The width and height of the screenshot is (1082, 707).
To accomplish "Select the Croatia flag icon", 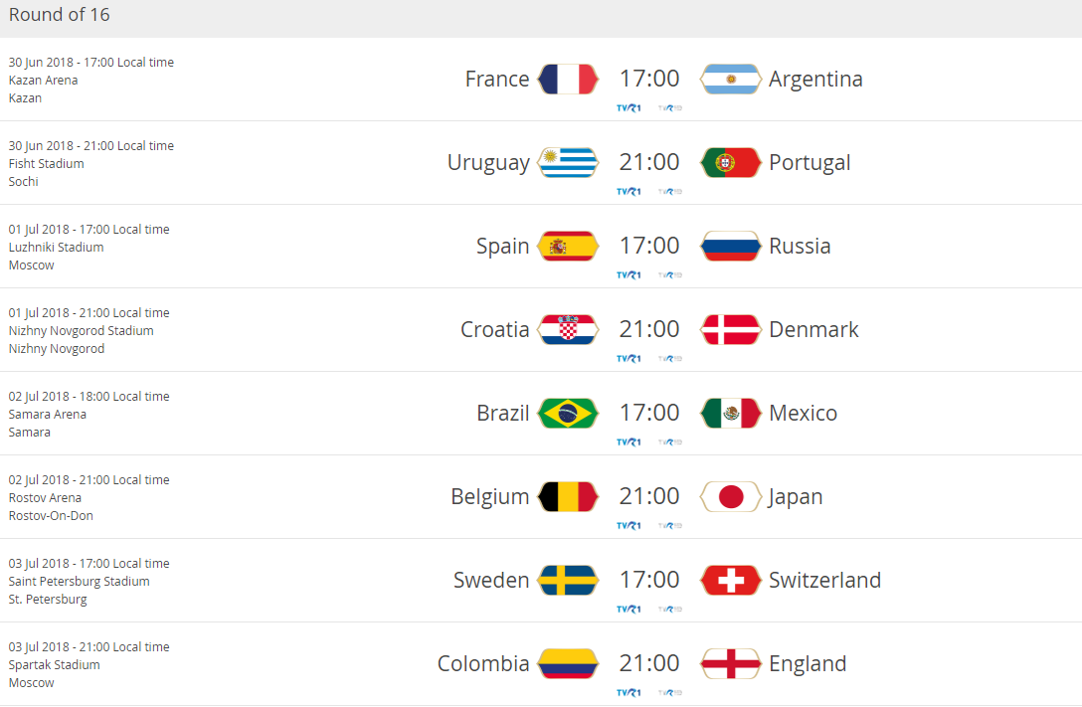I will [x=568, y=330].
